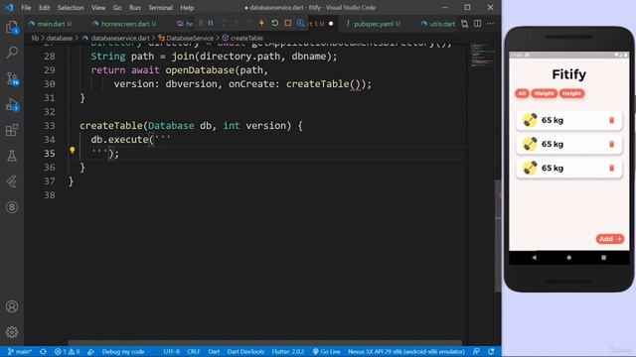The height and width of the screenshot is (357, 636).
Task: Open the Testing flask view
Action: [x=12, y=156]
